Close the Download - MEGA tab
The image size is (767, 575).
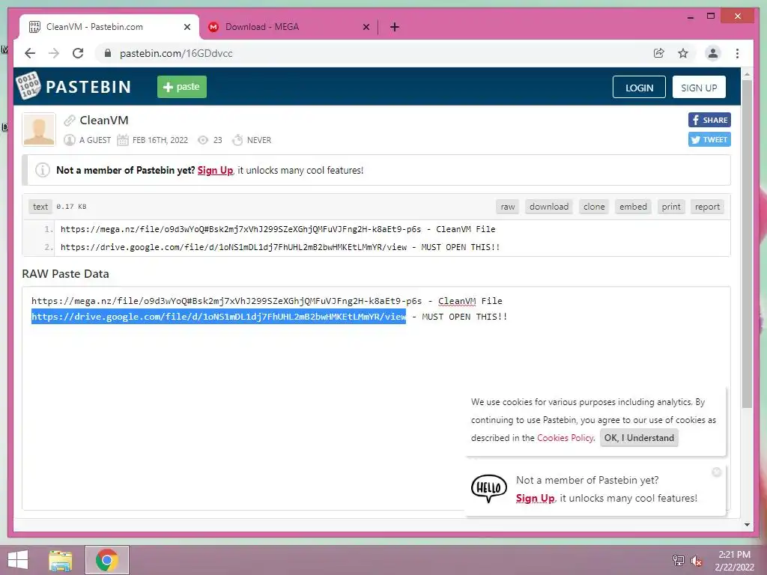(x=366, y=27)
